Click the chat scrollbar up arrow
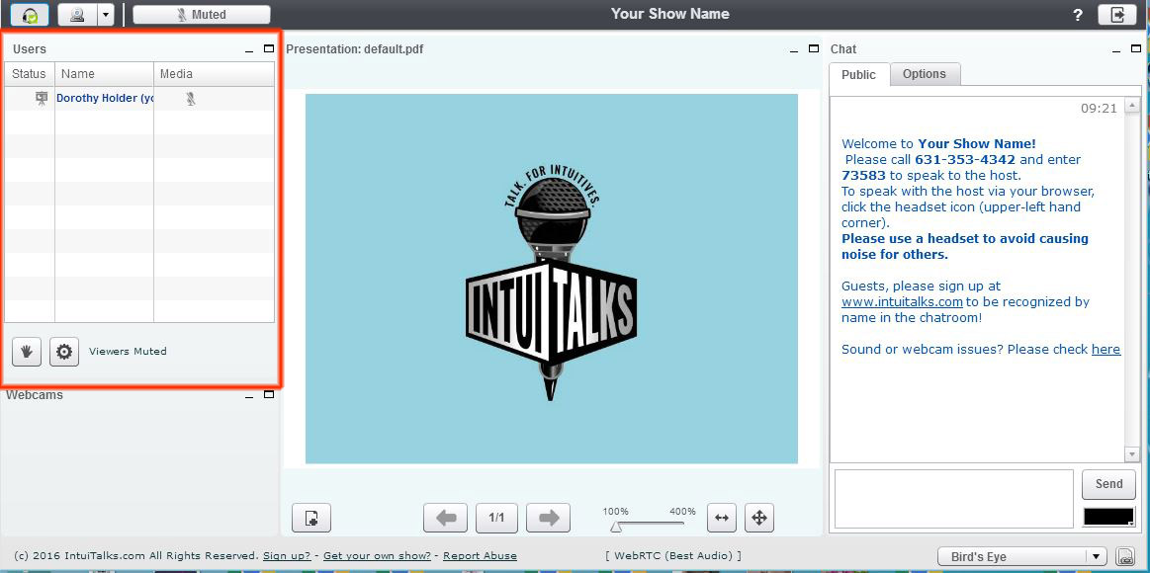1150x573 pixels. [1131, 107]
